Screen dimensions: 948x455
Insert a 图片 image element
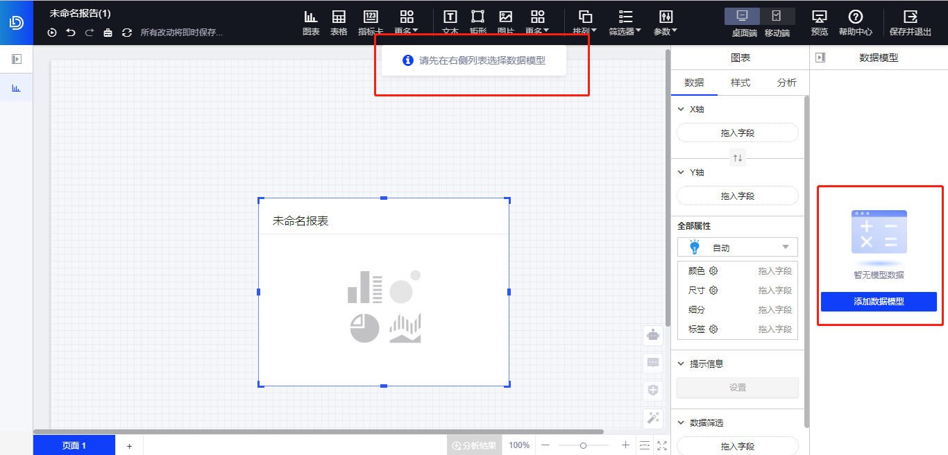(x=506, y=19)
